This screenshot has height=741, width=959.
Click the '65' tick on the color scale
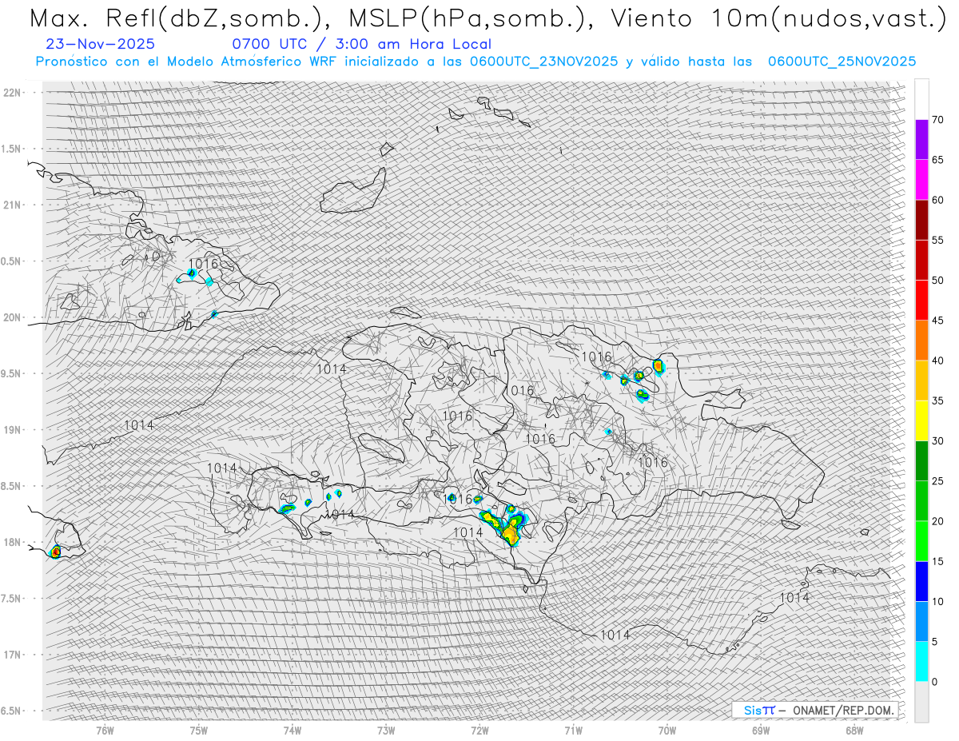tap(937, 160)
